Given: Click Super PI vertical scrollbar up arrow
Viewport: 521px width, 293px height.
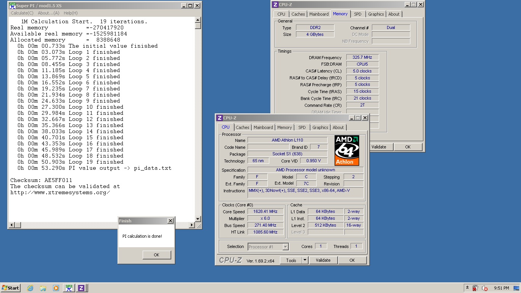Looking at the screenshot, I should point(198,20).
